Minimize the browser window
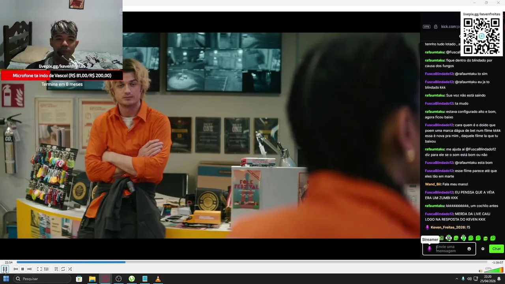Viewport: 505px width, 284px height. pyautogui.click(x=475, y=3)
